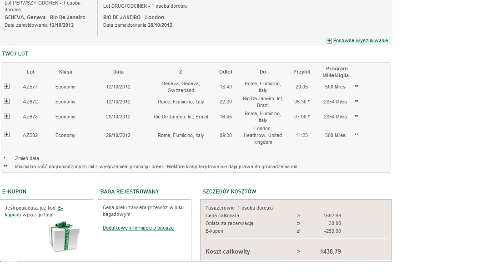Click the date 29/10/2012 in table
Screen dimensions: 497x279
[118, 135]
